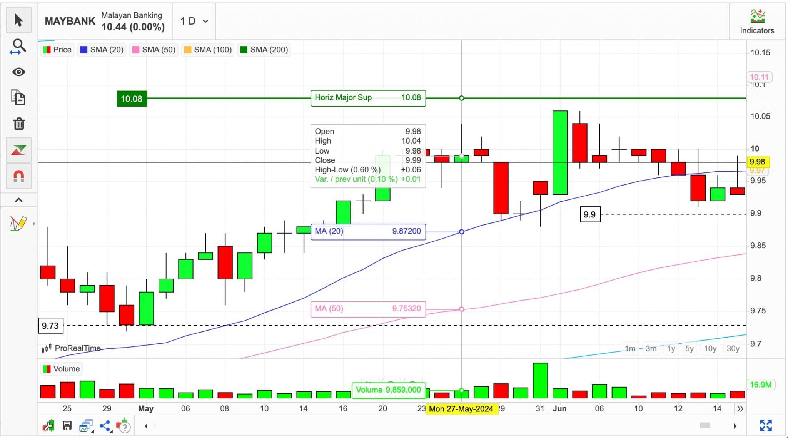Image resolution: width=788 pixels, height=438 pixels.
Task: Click the Horiz Major Sup label box
Action: click(x=368, y=98)
